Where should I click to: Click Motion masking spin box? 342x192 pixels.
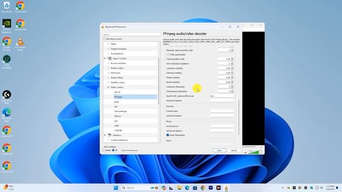click(226, 77)
